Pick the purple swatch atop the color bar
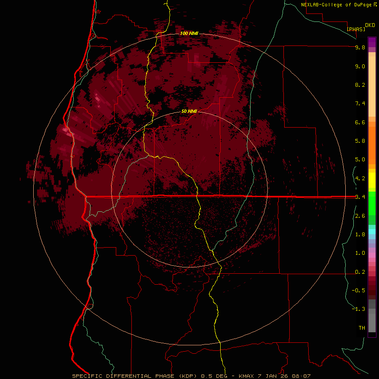 click(372, 42)
